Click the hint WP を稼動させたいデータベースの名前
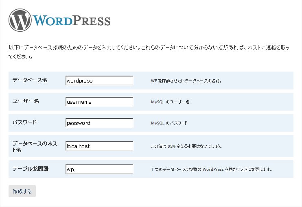The height and width of the screenshot is (207, 302). 186,81
